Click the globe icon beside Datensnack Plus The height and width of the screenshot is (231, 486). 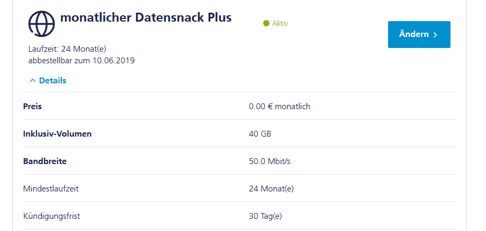[x=41, y=24]
